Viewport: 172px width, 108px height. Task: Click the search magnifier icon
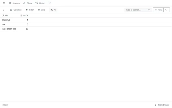coord(149,10)
